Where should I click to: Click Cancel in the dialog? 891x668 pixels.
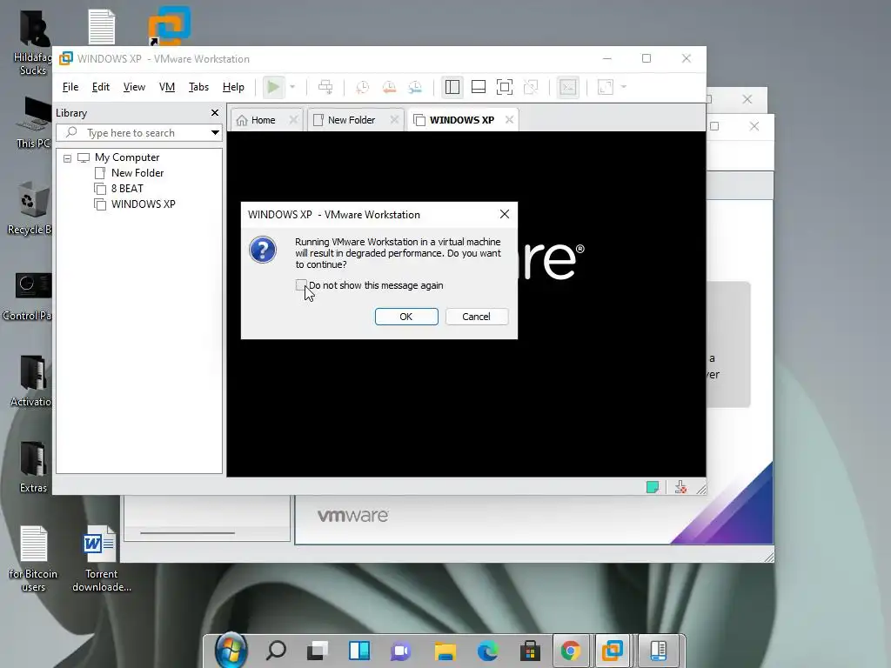point(476,317)
